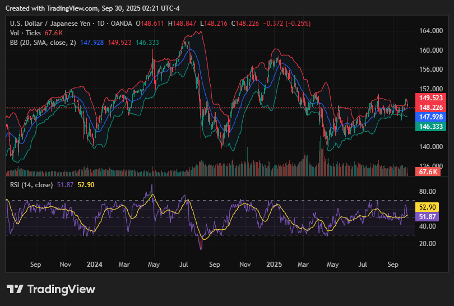Select the U.S. Dollar / Japanese Yen symbol title
Image resolution: width=454 pixels, height=306 pixels.
point(50,24)
